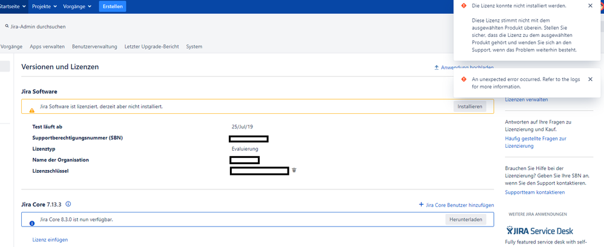Click the Name der Organisation label

point(61,160)
